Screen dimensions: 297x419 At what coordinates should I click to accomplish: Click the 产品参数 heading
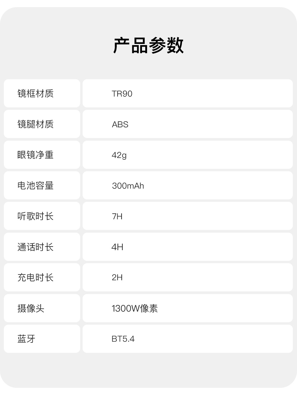tap(148, 45)
